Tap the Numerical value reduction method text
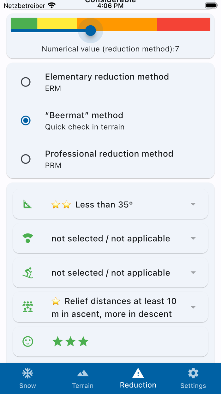This screenshot has height=394, width=221. pos(110,49)
